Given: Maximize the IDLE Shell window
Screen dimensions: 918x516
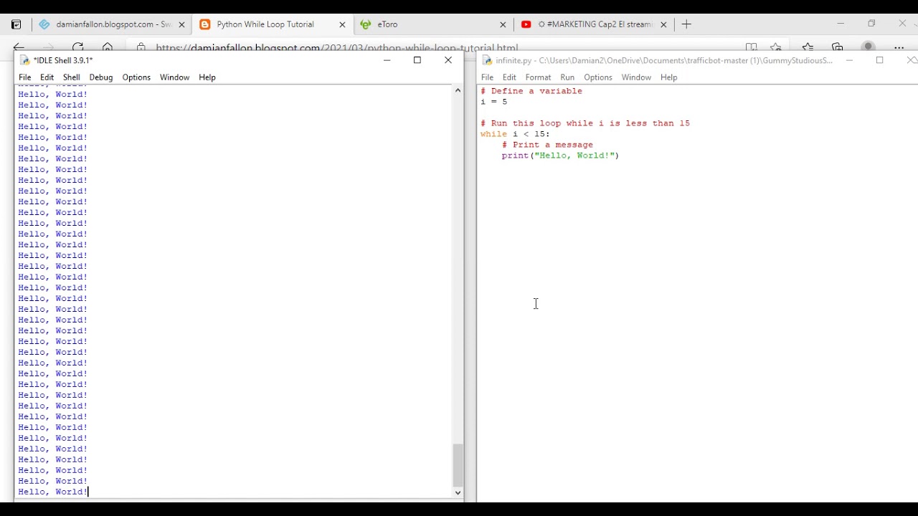Looking at the screenshot, I should 417,60.
